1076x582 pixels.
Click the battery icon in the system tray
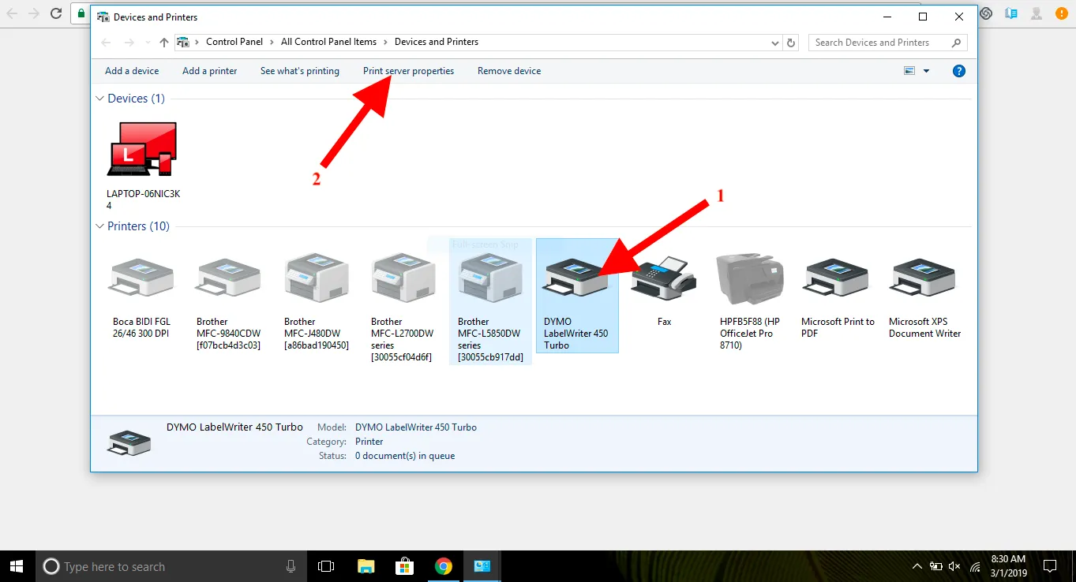(x=936, y=566)
